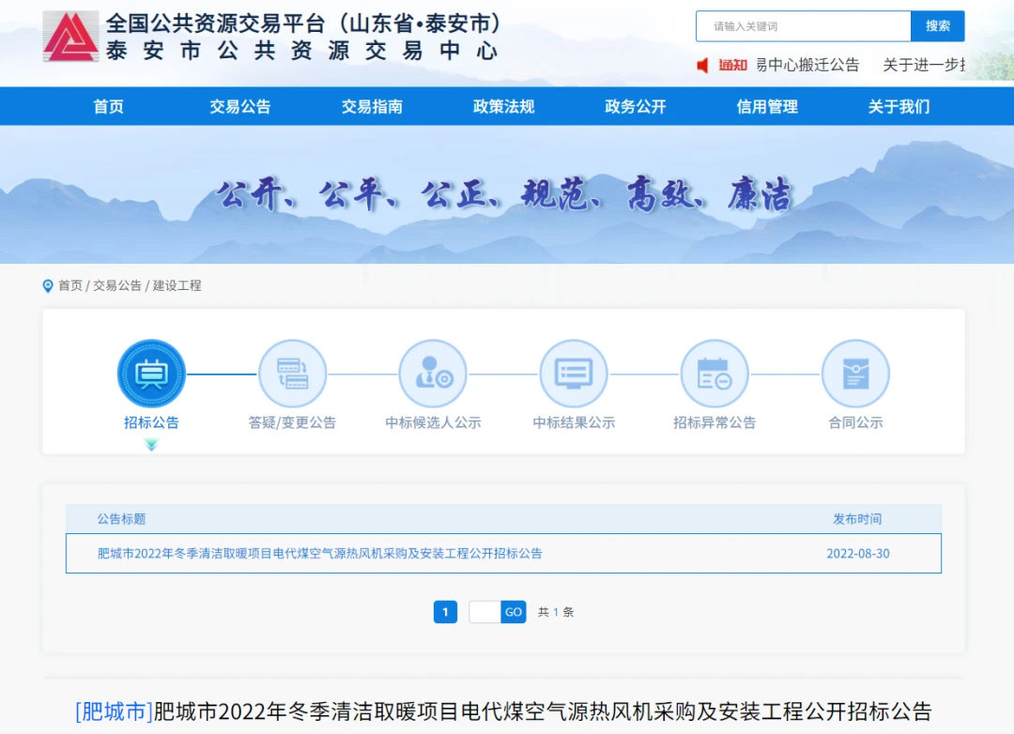
Task: Open the 中标候选人公示 step icon
Action: pyautogui.click(x=433, y=374)
